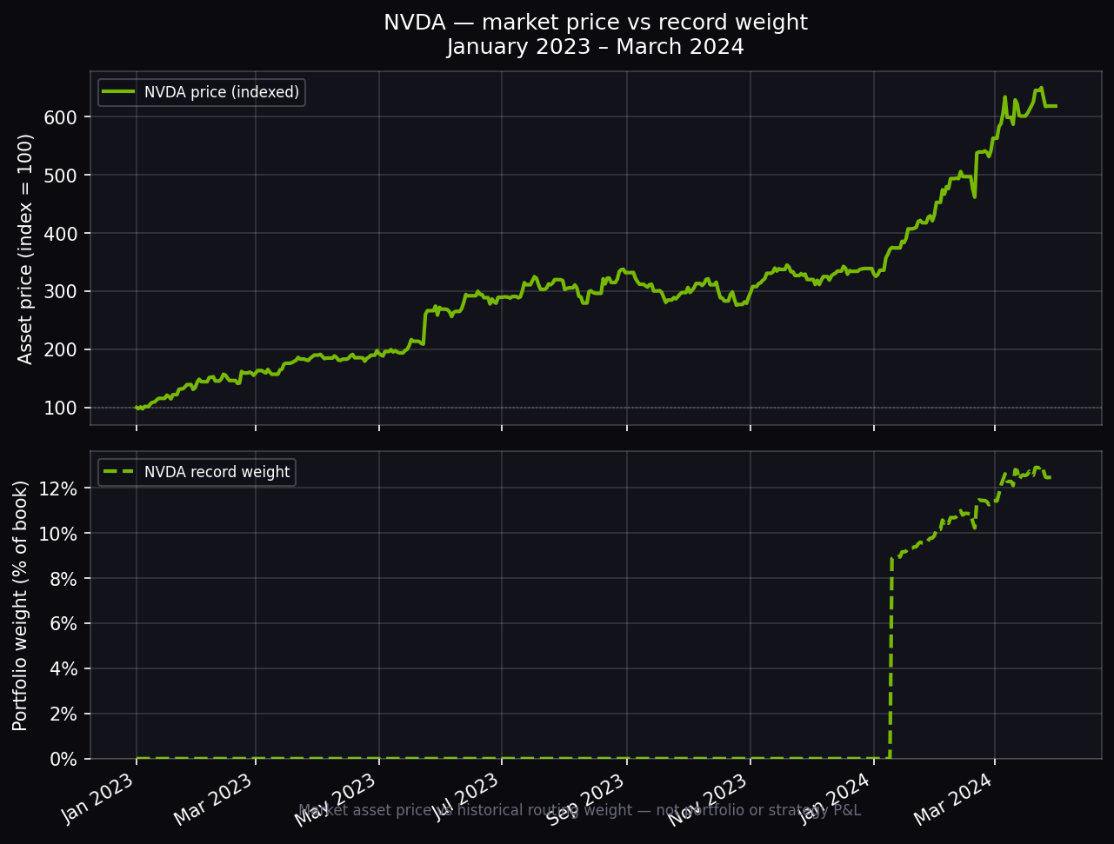This screenshot has height=844, width=1114.
Task: Click the 'Mar 2024' date label
Action: pyautogui.click(x=957, y=799)
